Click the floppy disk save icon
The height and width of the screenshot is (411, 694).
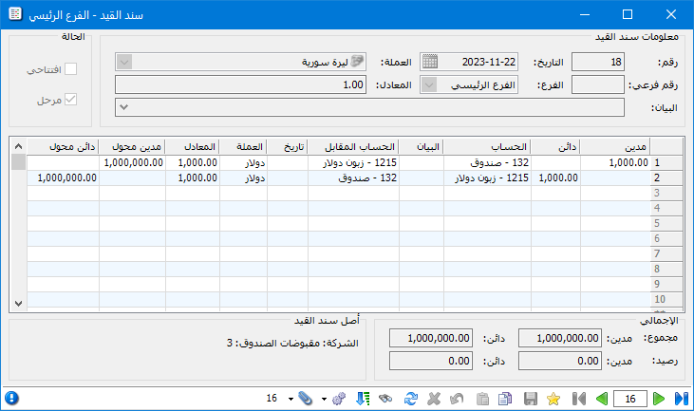click(531, 399)
